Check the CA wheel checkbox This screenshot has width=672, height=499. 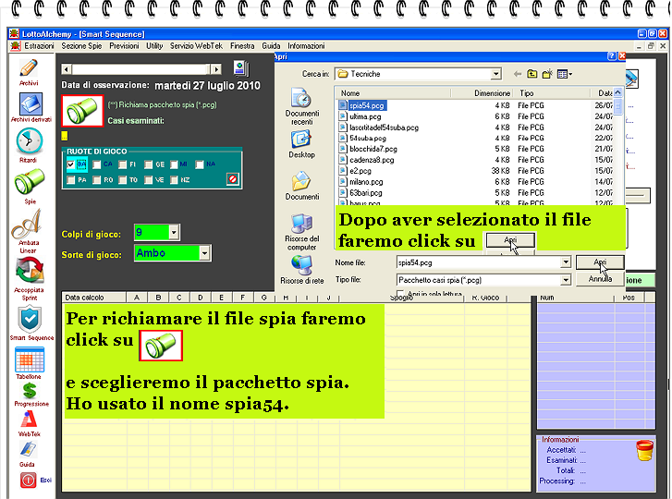(x=97, y=164)
